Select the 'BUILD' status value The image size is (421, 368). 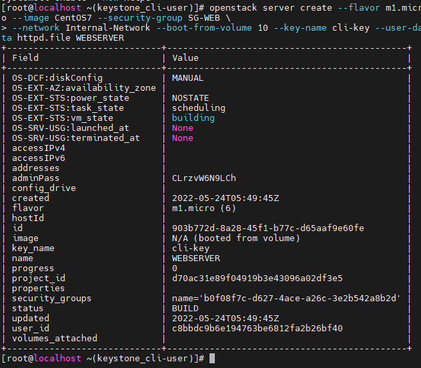click(x=185, y=309)
